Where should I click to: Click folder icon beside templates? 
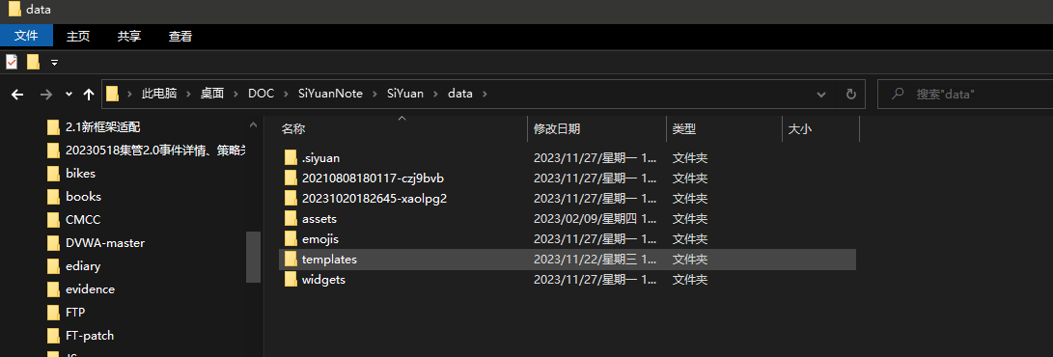[x=291, y=259]
